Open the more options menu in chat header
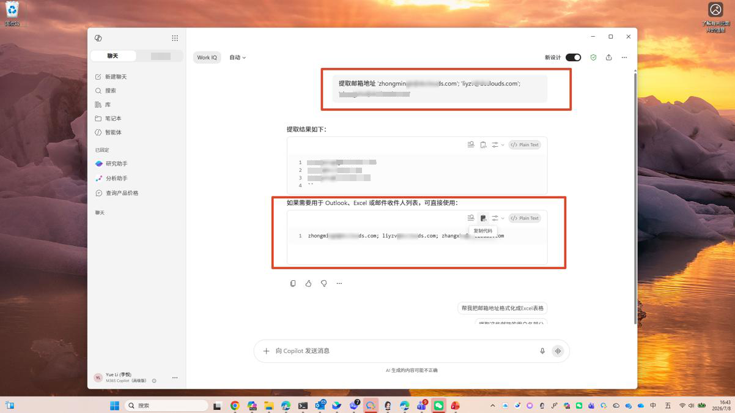Image resolution: width=735 pixels, height=413 pixels. click(x=624, y=58)
